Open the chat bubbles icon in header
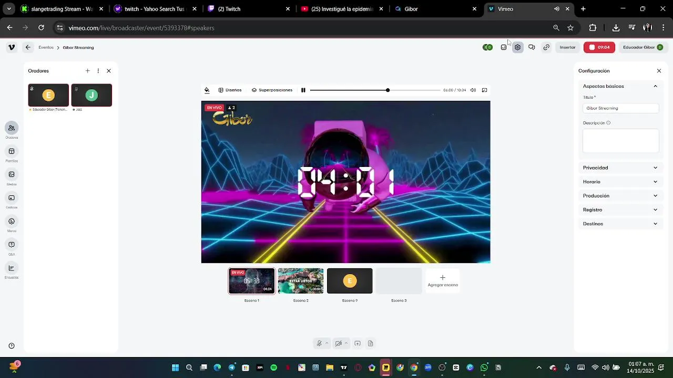Viewport: 673px width, 378px height. (x=532, y=47)
